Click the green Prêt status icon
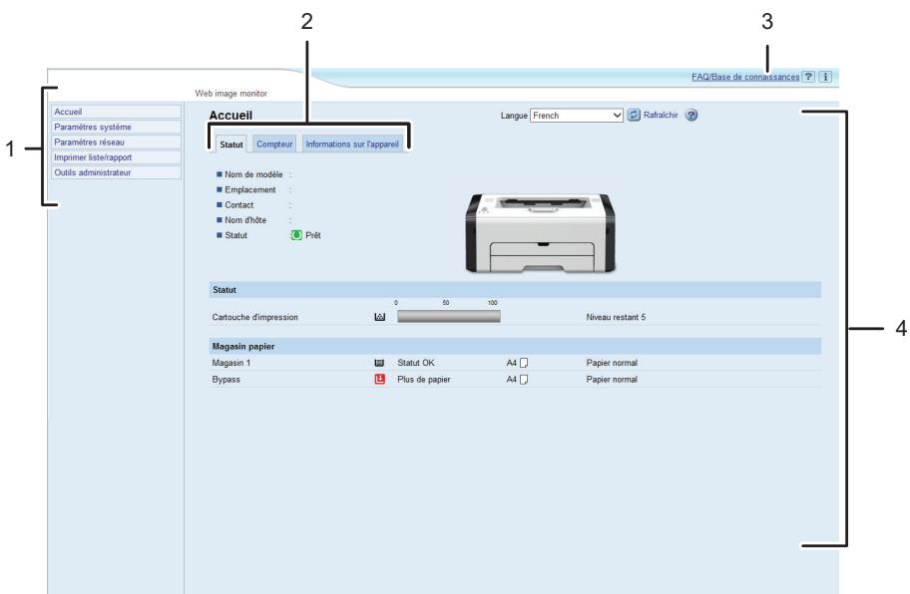This screenshot has width=910, height=594. click(296, 235)
